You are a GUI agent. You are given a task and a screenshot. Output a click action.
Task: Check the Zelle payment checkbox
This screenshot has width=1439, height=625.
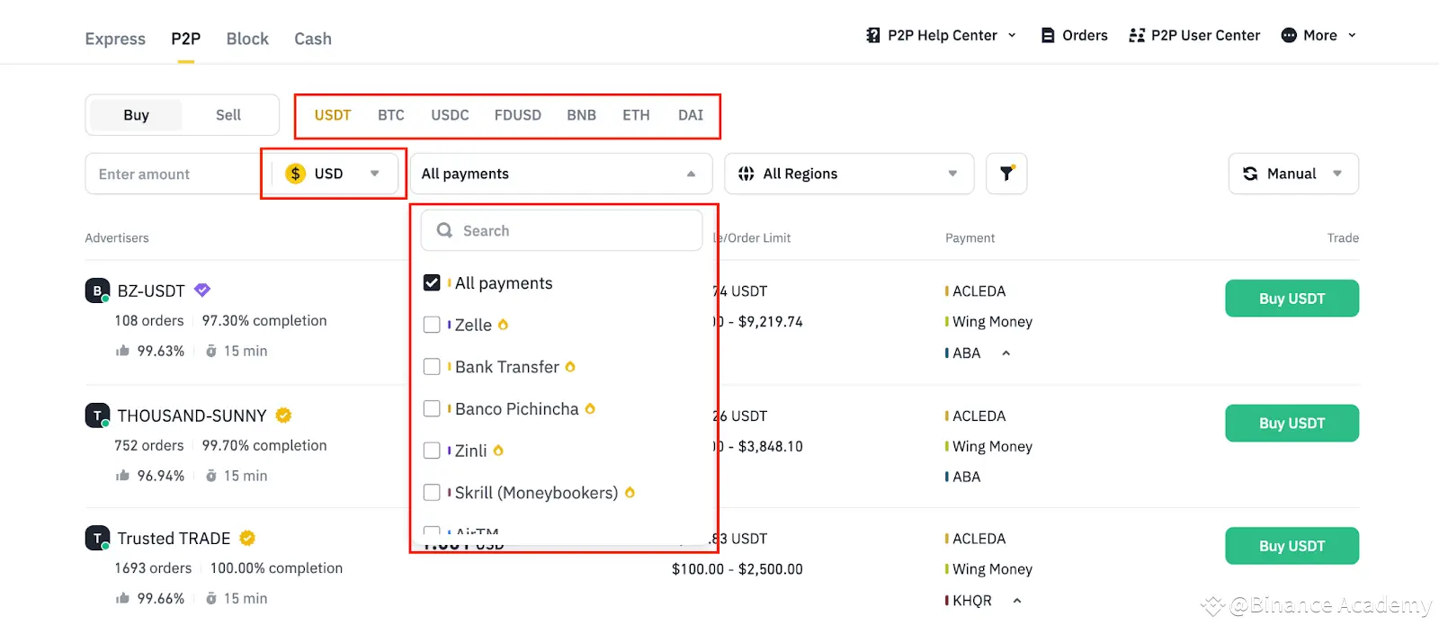click(x=432, y=325)
